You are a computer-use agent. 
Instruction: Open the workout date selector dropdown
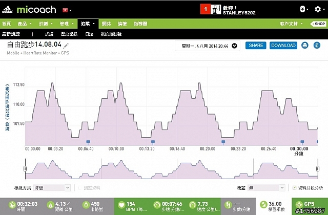[x=208, y=46]
